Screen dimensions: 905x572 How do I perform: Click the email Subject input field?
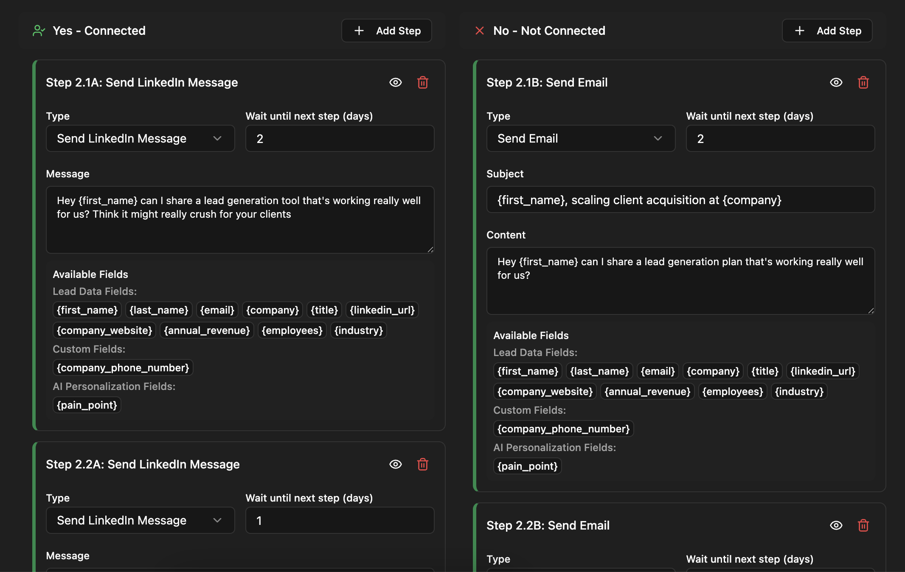point(680,199)
